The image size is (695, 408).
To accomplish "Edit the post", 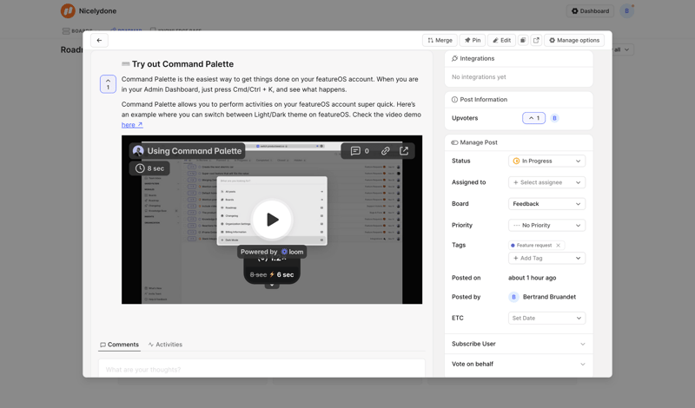I will (502, 40).
